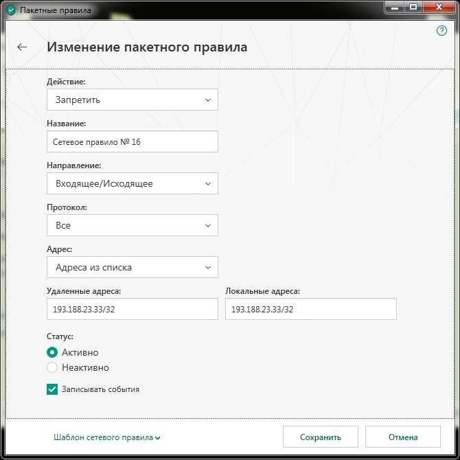Toggle Записывать события checkbox

click(52, 389)
